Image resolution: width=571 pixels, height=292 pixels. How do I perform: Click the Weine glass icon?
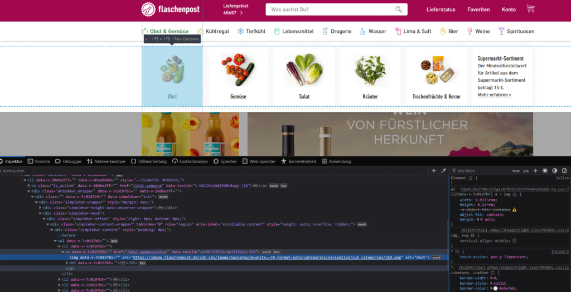(470, 31)
